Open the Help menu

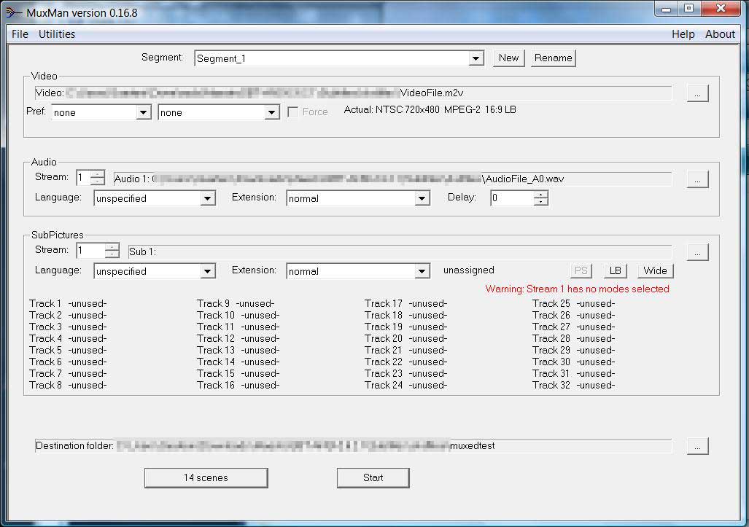click(x=683, y=34)
